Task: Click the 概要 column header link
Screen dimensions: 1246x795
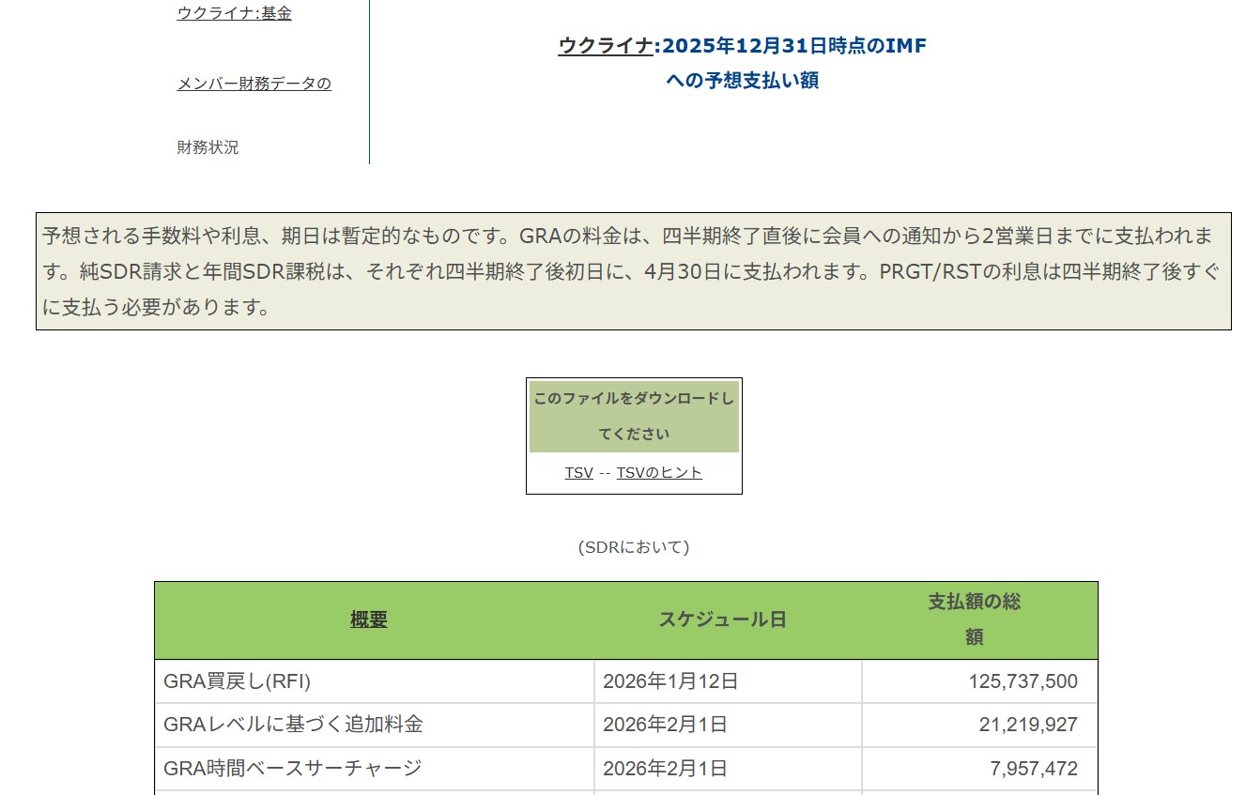Action: (368, 620)
